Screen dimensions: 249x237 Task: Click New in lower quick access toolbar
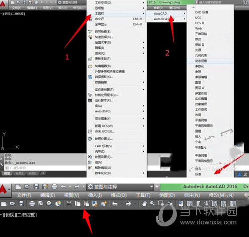tap(18, 187)
